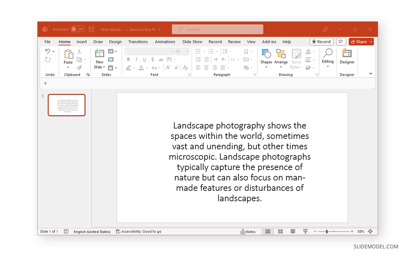Expand the font color dropdown arrow
This screenshot has width=415, height=257.
coord(146,68)
